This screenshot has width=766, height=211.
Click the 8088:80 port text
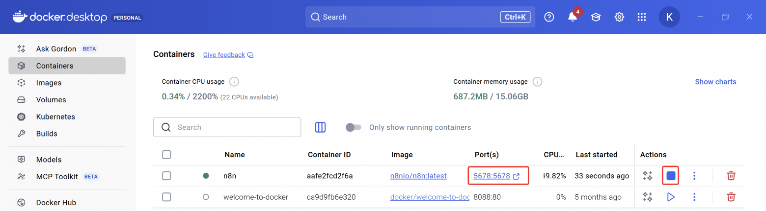click(487, 197)
